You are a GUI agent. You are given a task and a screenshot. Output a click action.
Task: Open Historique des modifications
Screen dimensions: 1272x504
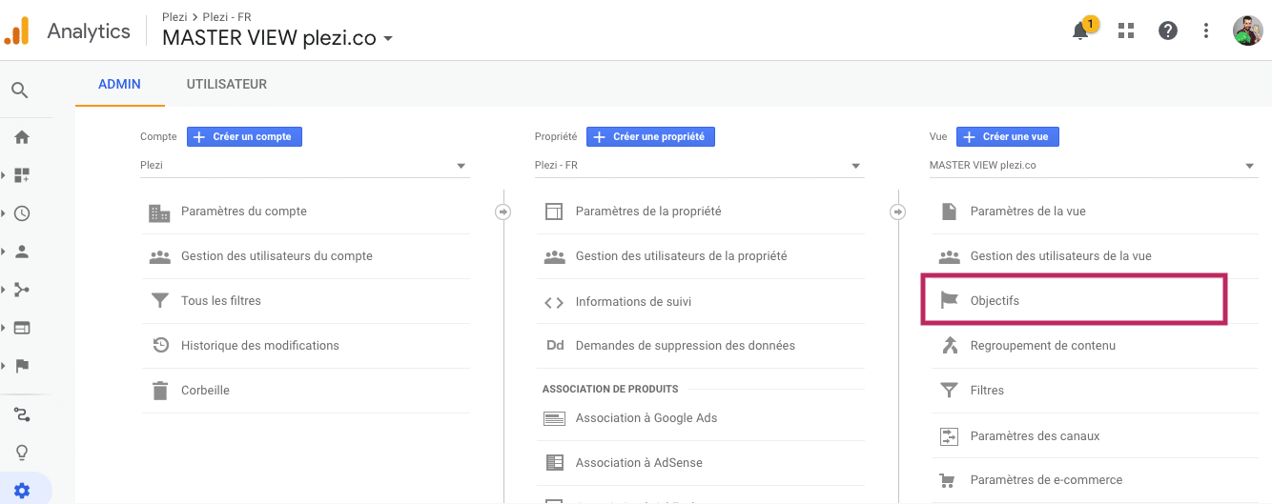[x=305, y=346]
